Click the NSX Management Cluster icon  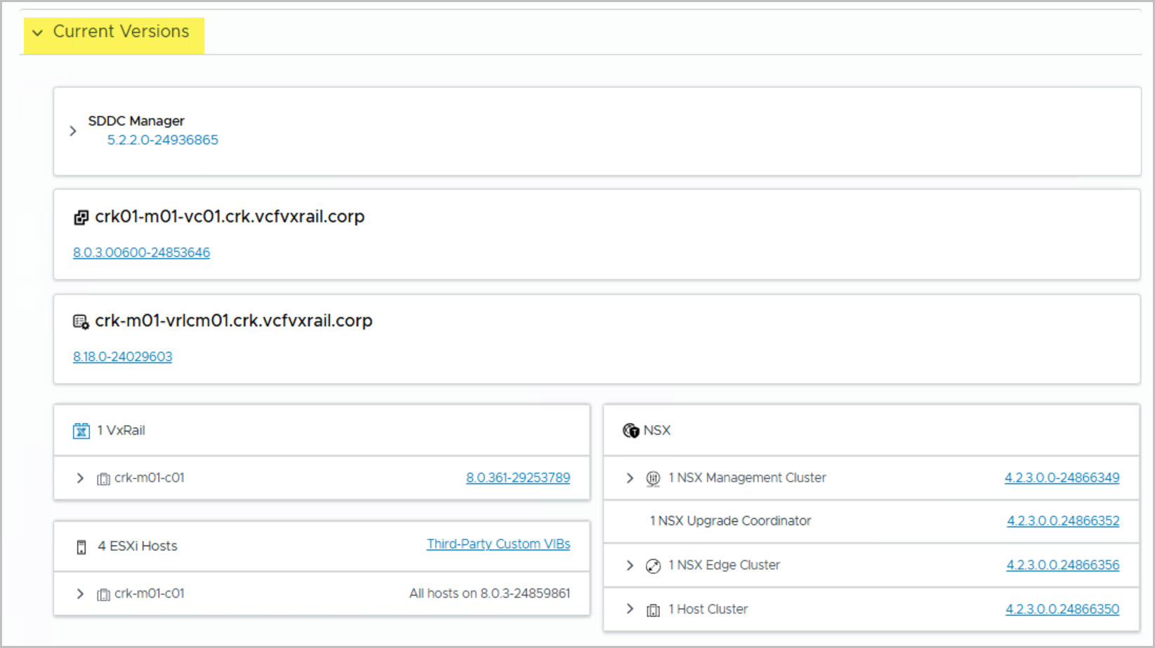[653, 478]
